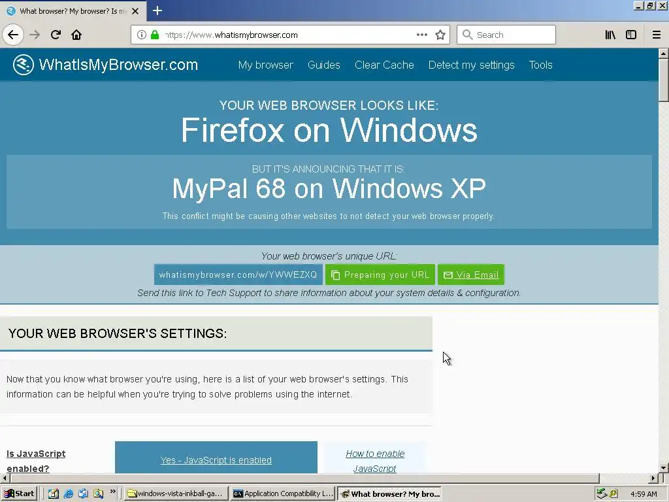Open the My browser nav menu
The height and width of the screenshot is (502, 669).
point(266,65)
